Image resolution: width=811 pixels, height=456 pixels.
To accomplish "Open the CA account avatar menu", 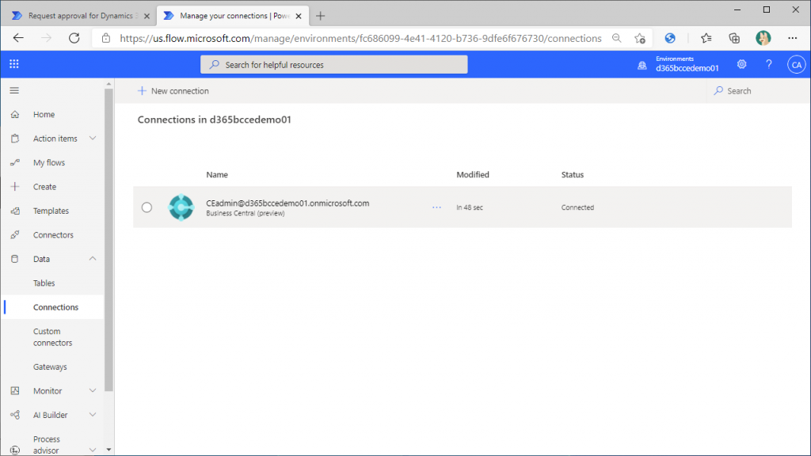I will (797, 65).
